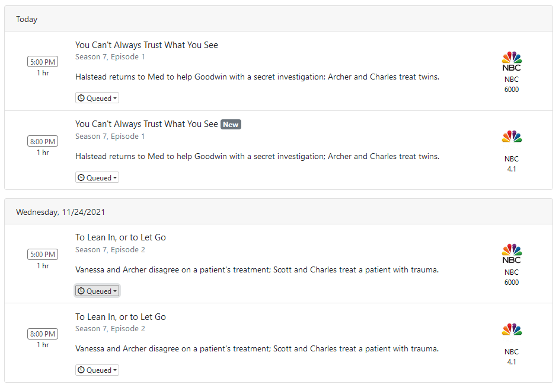Screen dimensions: 559x387
Task: Open today's 5:00 PM 'You Can't Always Trust What You See' title
Action: [146, 45]
